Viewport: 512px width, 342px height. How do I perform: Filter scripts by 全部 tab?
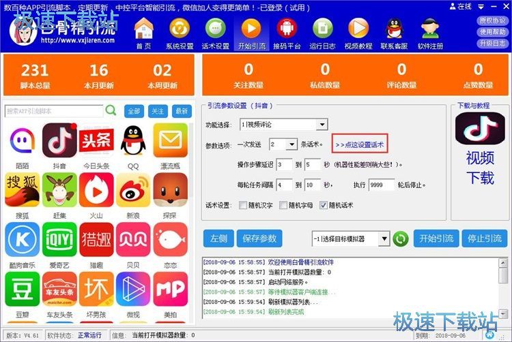coord(134,111)
